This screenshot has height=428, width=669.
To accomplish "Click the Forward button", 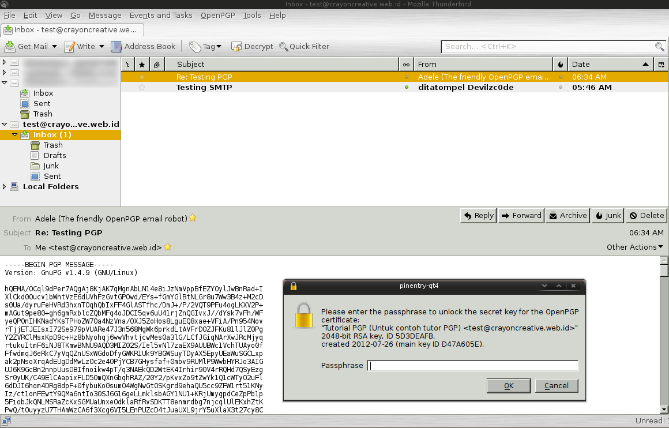I will (x=521, y=216).
